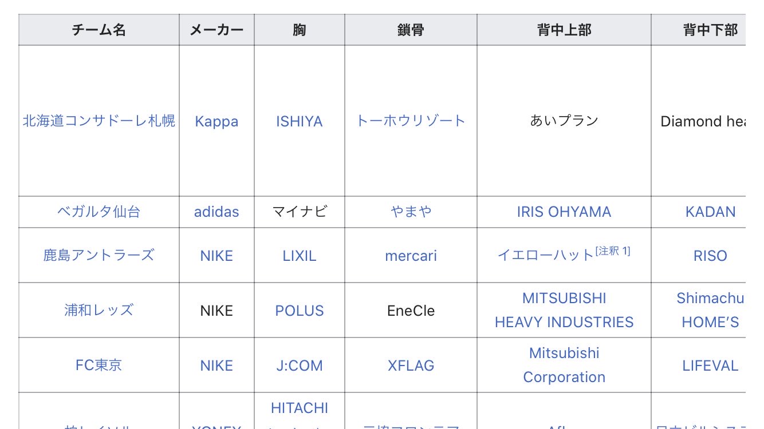Click the RISO link

coord(710,256)
